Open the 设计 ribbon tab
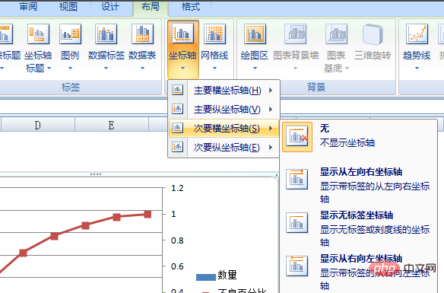This screenshot has height=293, width=444. tap(110, 6)
